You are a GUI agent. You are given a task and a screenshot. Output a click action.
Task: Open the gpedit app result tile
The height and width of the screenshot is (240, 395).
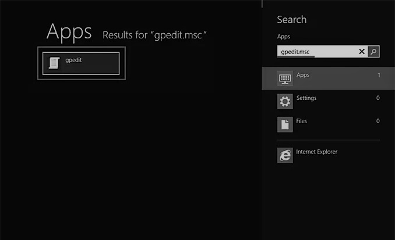pos(81,63)
